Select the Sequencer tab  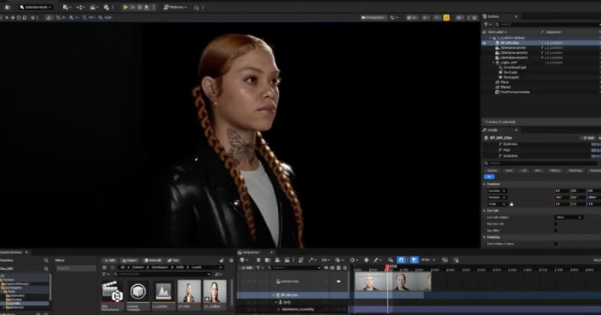tap(250, 252)
